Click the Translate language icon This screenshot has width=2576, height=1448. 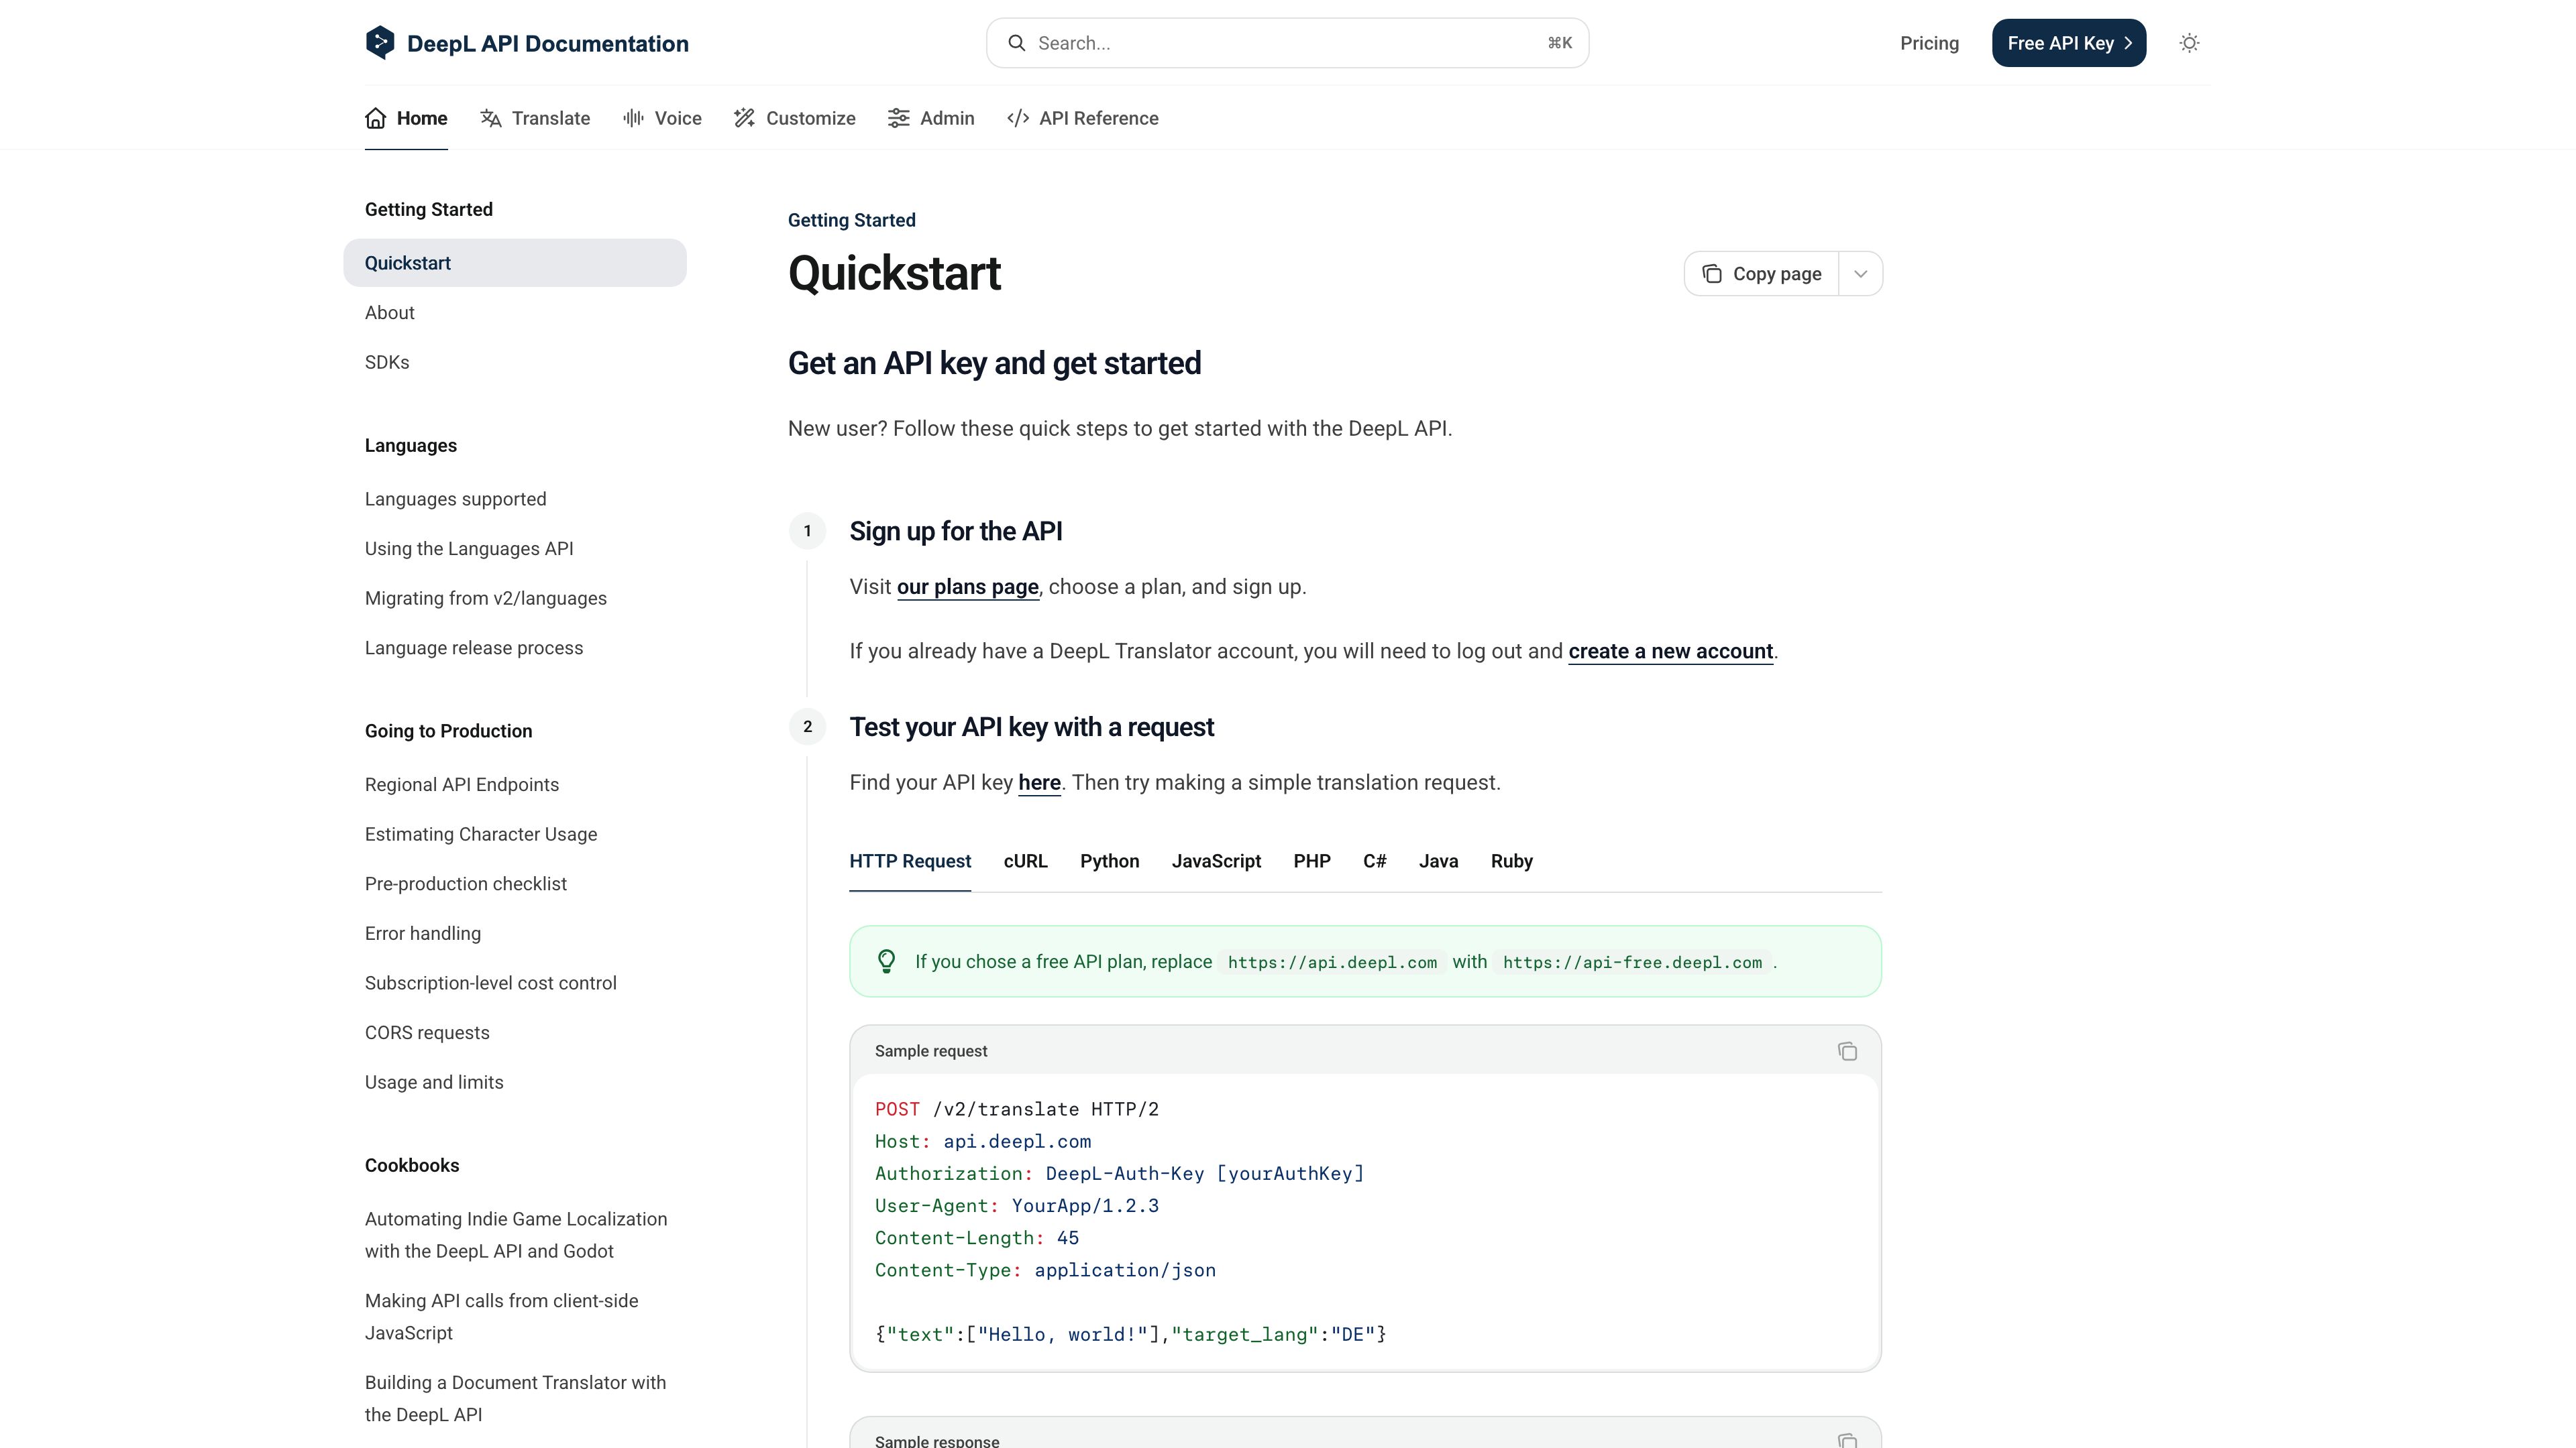pyautogui.click(x=490, y=118)
